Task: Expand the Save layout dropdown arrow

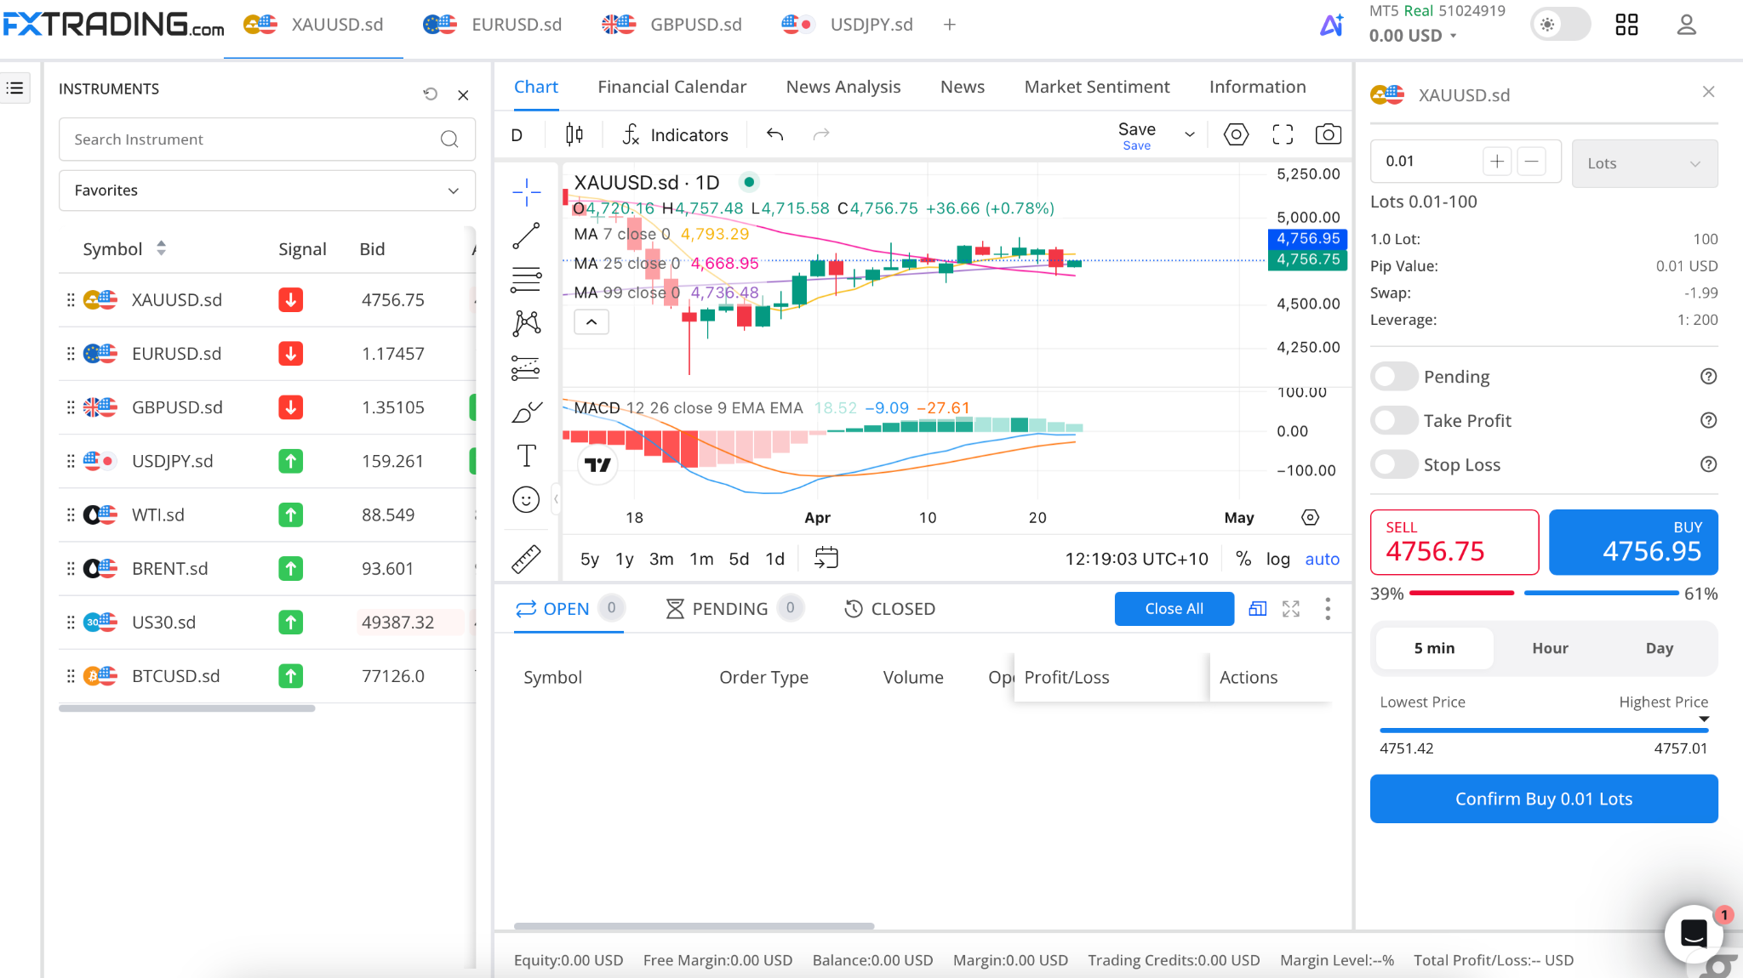Action: [x=1190, y=134]
